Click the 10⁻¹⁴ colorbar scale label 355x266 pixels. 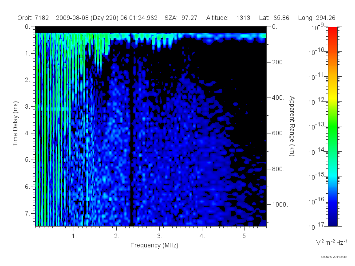[x=317, y=151]
